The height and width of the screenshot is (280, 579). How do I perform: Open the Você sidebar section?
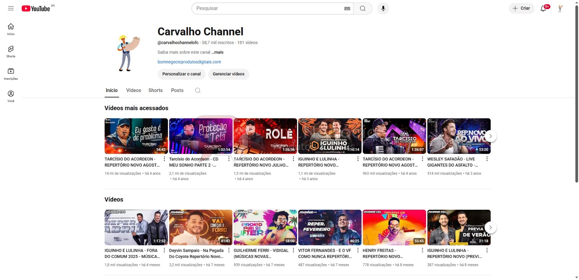11,96
